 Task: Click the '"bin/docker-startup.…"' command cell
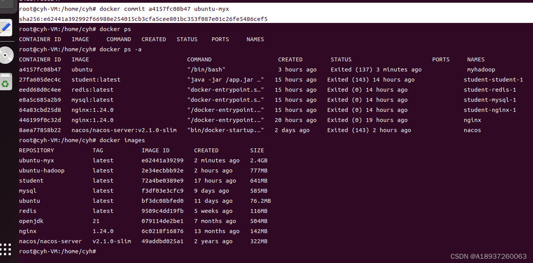[226, 130]
